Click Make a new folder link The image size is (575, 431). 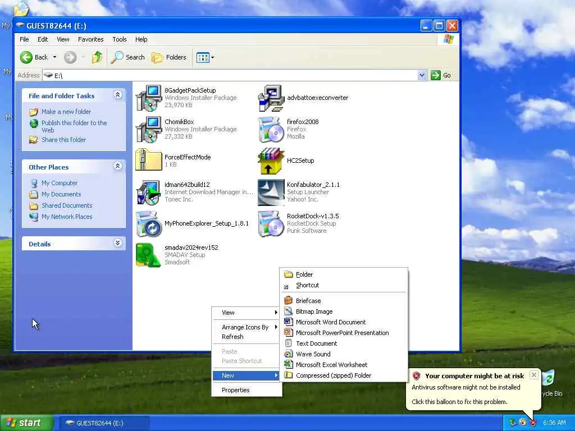(66, 112)
